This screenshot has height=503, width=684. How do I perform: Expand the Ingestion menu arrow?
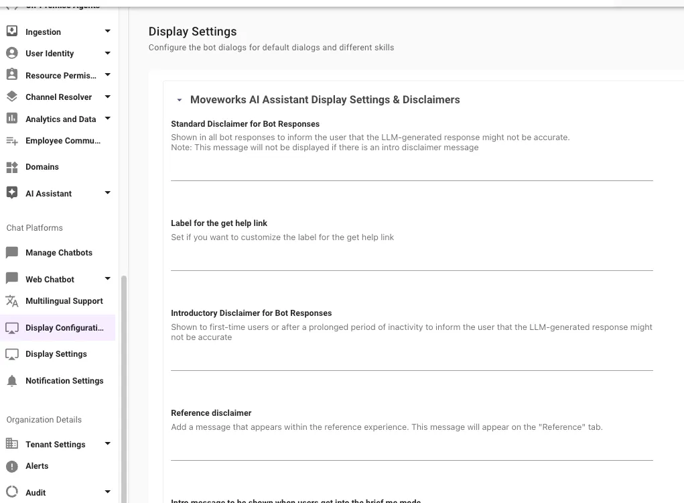(108, 32)
